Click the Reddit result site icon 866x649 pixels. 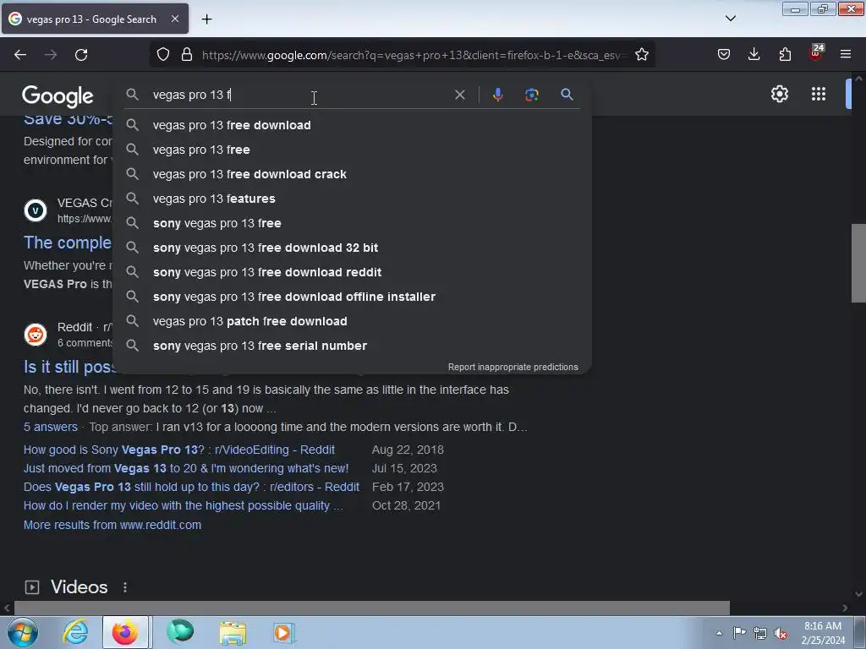(x=36, y=335)
